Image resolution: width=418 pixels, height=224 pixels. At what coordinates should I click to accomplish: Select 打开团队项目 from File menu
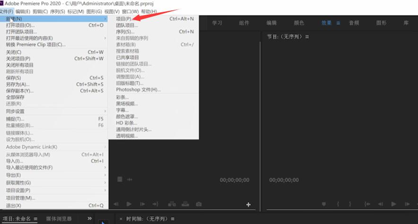tap(54, 32)
